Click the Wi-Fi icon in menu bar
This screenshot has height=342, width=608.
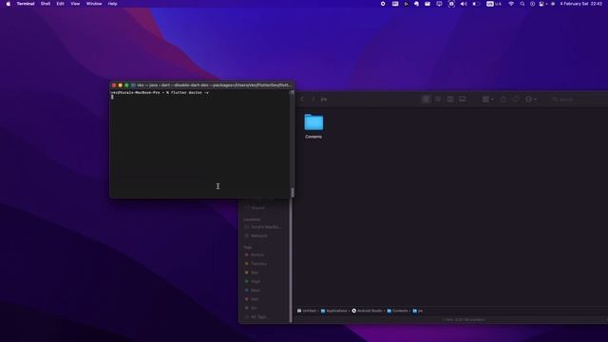(511, 4)
